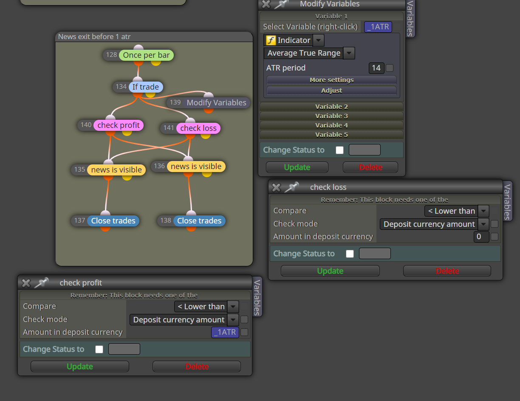Click the ATR period value field
This screenshot has height=401, width=520.
click(376, 68)
